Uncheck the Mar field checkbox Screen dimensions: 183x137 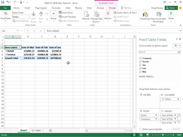click(140, 72)
